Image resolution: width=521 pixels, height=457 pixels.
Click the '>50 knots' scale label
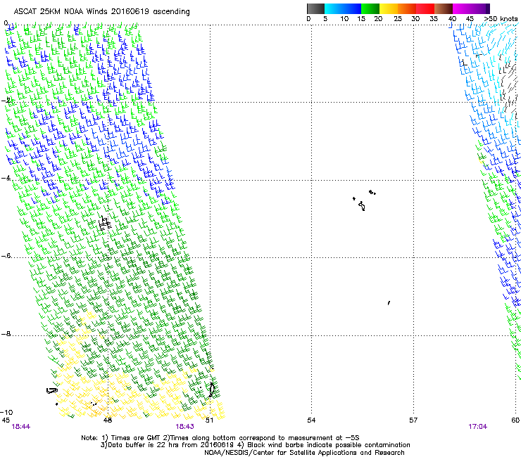[501, 19]
